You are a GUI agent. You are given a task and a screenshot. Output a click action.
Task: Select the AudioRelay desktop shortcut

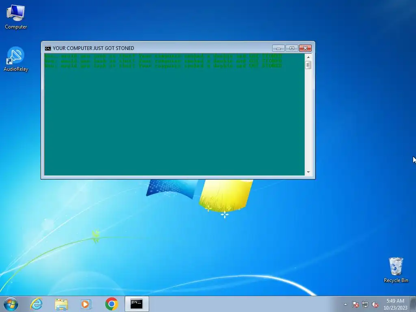16,59
